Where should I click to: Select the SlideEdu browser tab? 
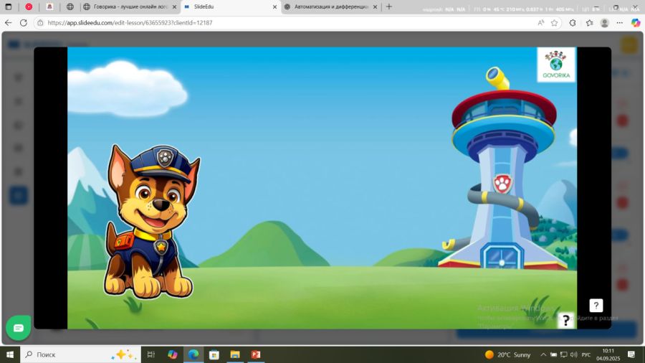(x=230, y=6)
